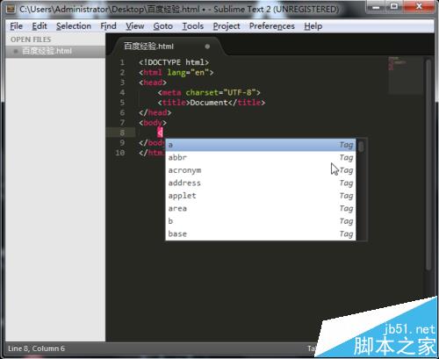Viewport: 439px width, 359px height.
Task: Click the unsaved dot on 百度经验.html tab
Action: tap(207, 47)
